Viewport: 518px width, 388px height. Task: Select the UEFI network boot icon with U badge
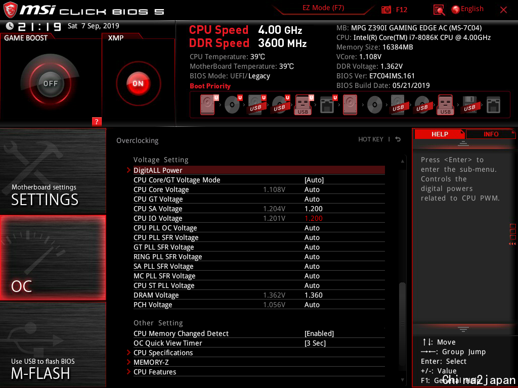pos(328,105)
